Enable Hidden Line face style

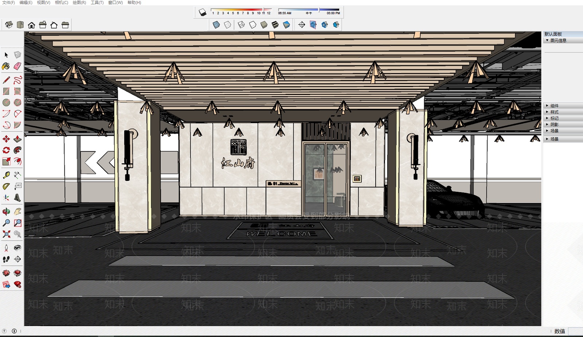[253, 25]
